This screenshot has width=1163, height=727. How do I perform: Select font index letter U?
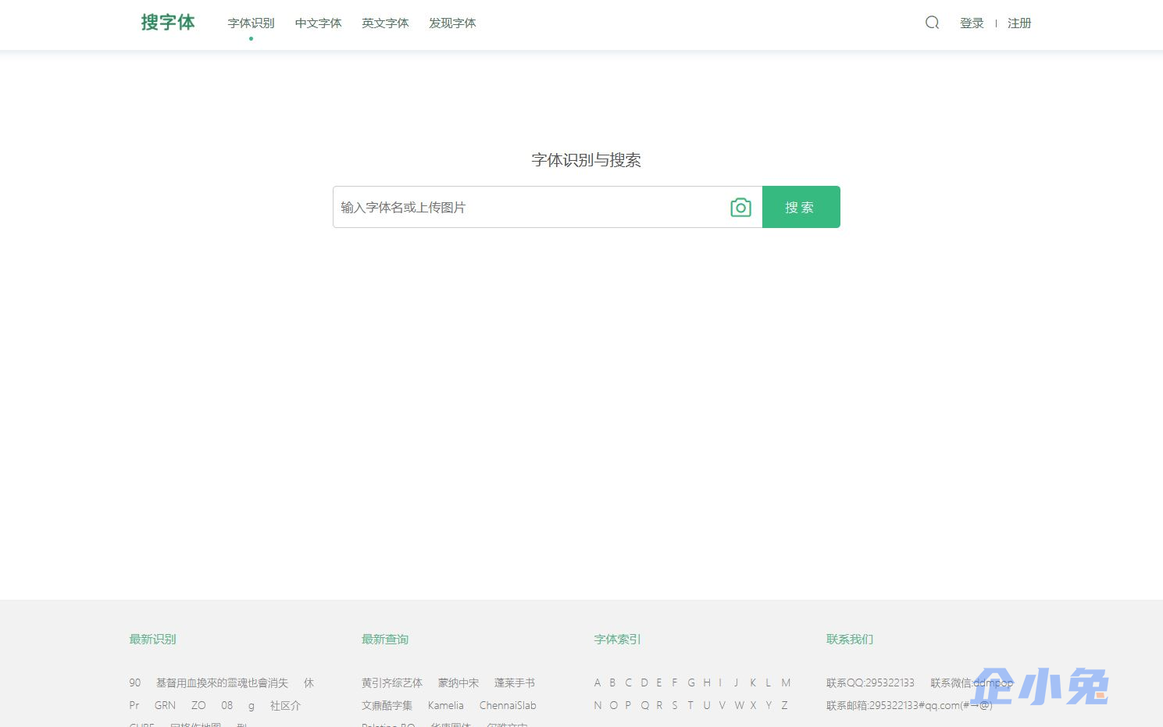[707, 706]
